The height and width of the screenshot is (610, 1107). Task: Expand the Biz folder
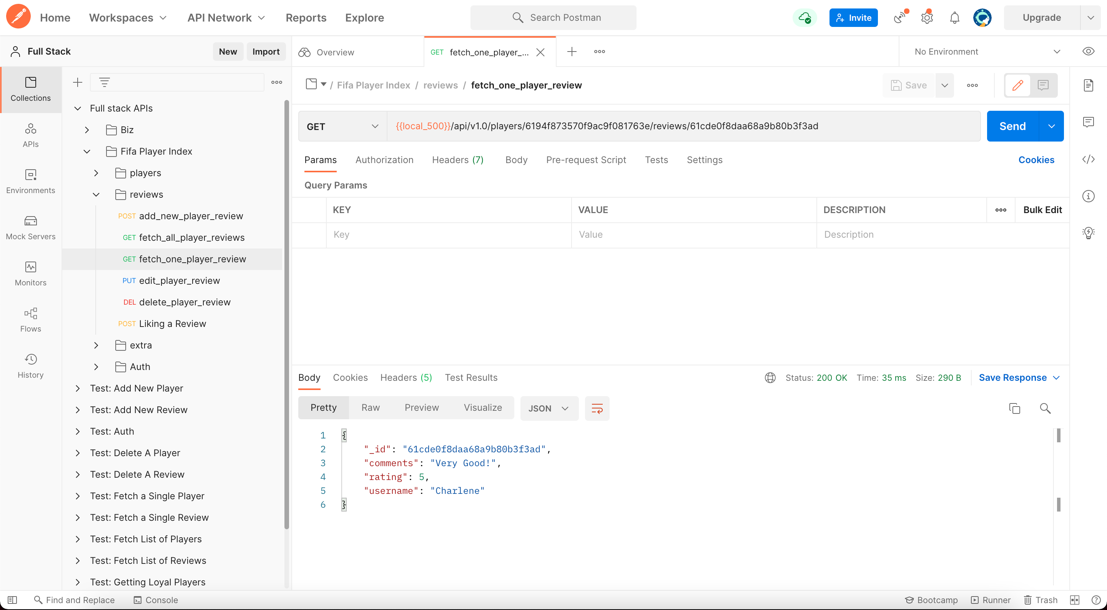[87, 130]
